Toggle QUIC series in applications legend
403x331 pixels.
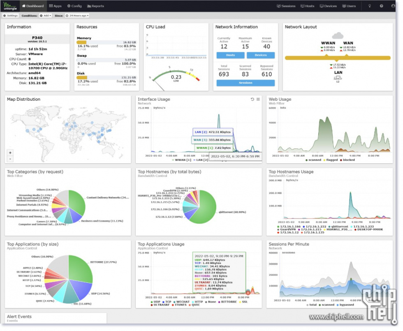[x=194, y=305]
